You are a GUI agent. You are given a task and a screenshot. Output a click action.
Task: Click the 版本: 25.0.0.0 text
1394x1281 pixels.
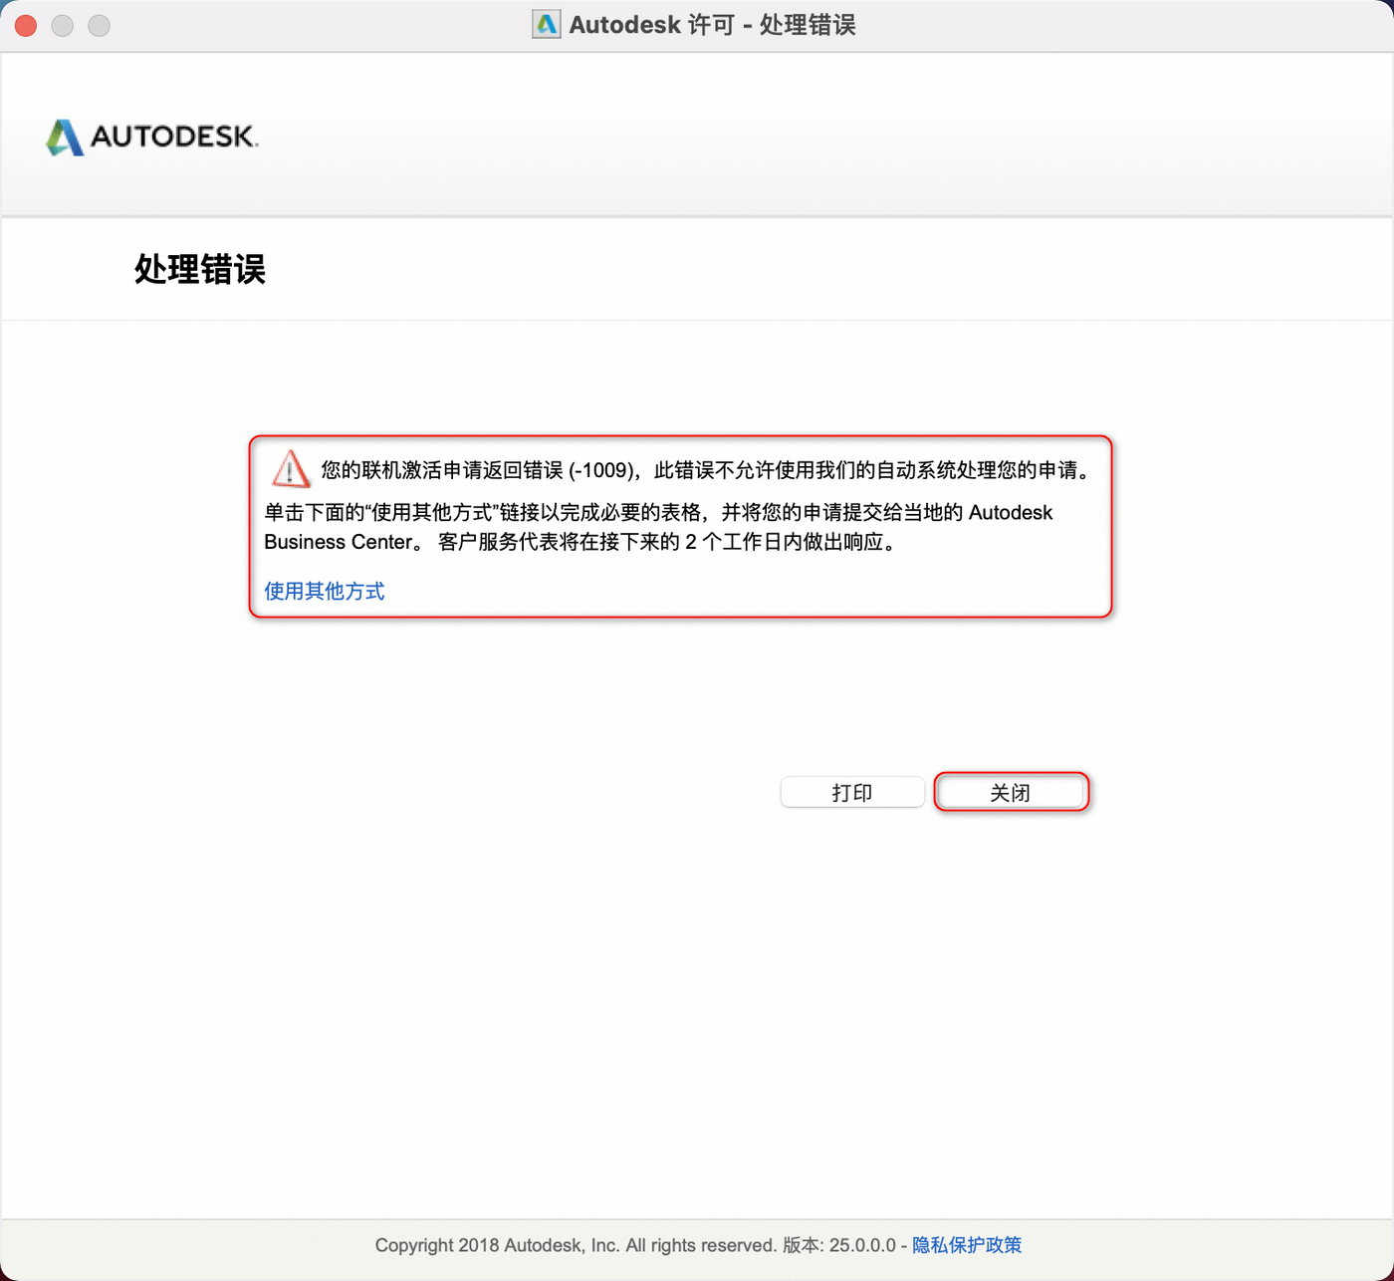[x=838, y=1245]
